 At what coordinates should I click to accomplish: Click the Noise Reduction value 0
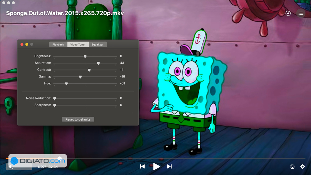click(121, 98)
